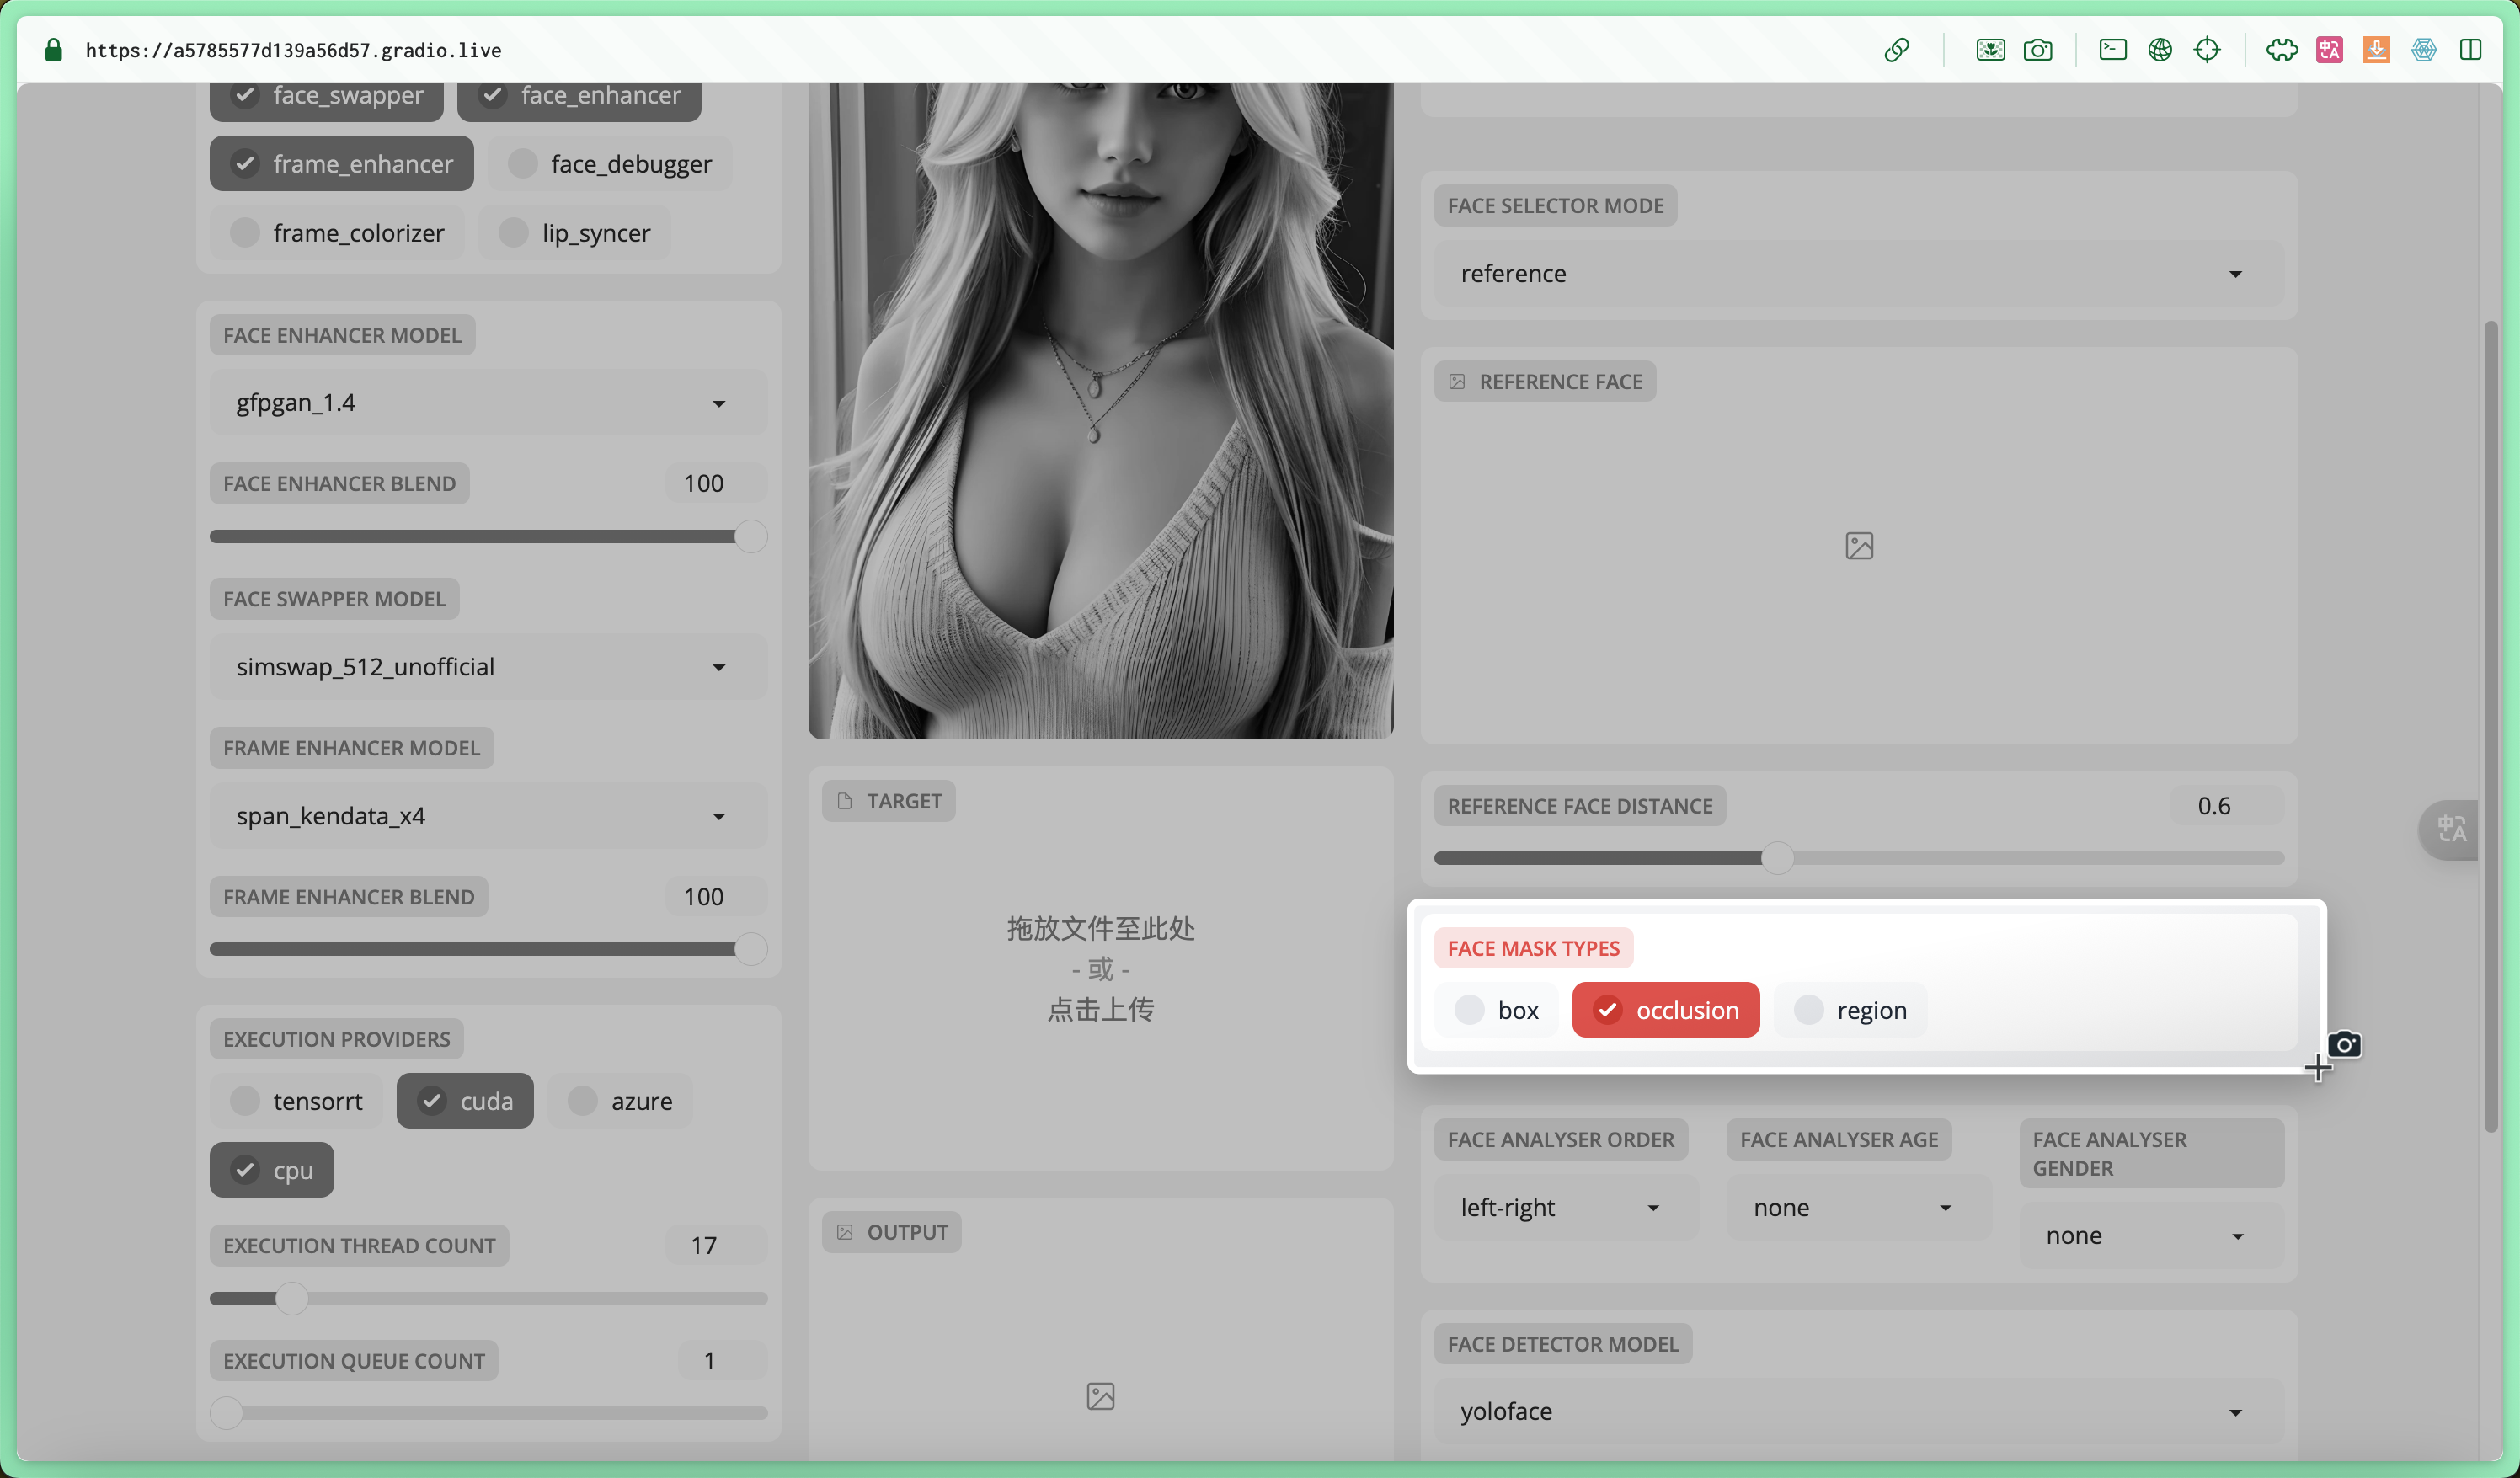Screen dimensions: 2520x1478
Task: Click the Execution Thread Count value 17
Action: (x=716, y=1245)
